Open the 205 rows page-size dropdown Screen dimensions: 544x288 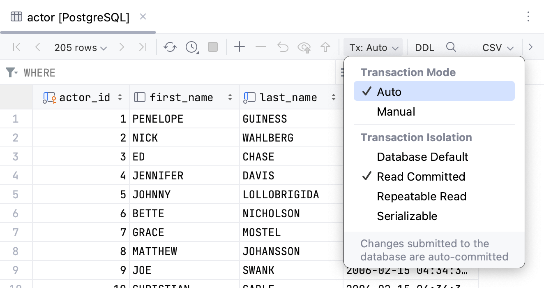pyautogui.click(x=81, y=47)
